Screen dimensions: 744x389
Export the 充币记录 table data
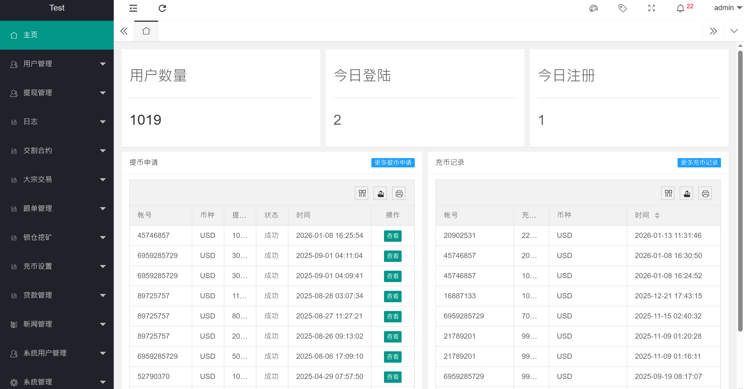coord(687,193)
